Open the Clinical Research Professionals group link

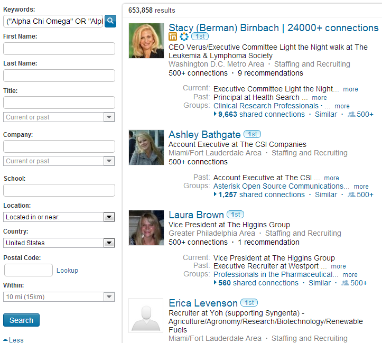pos(266,106)
